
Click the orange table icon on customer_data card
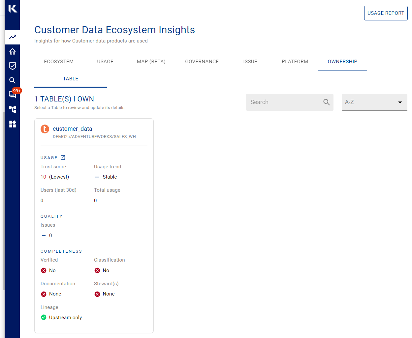coord(45,129)
